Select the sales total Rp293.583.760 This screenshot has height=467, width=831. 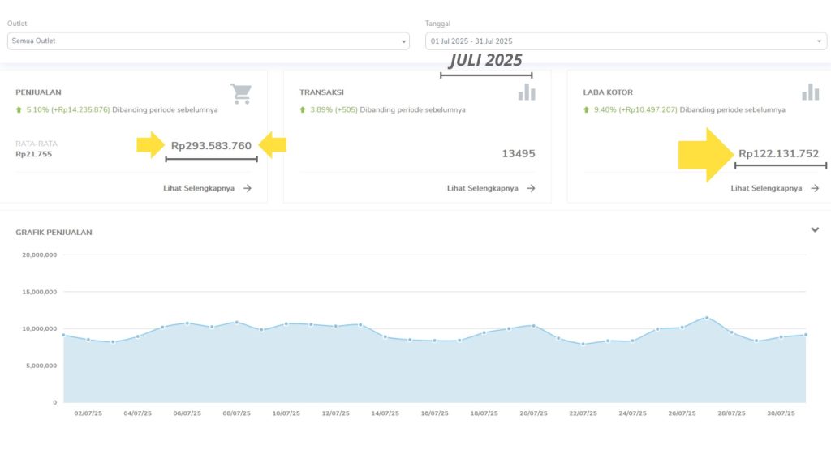[x=211, y=146]
